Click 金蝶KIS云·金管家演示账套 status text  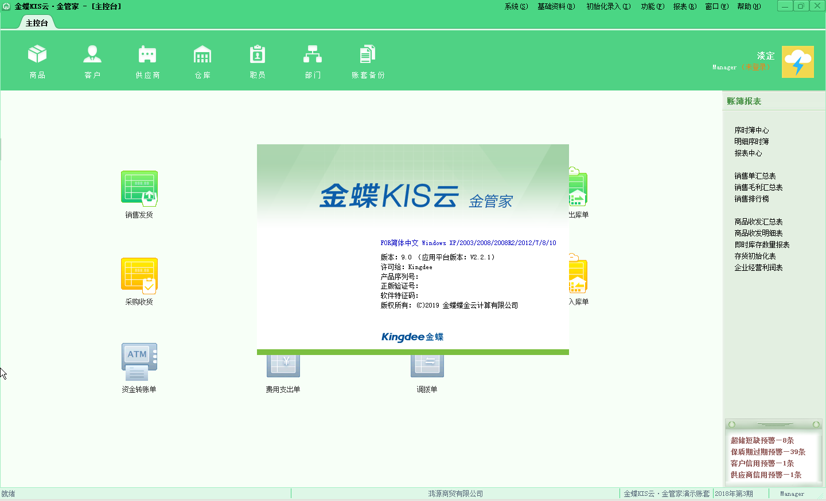coord(667,494)
